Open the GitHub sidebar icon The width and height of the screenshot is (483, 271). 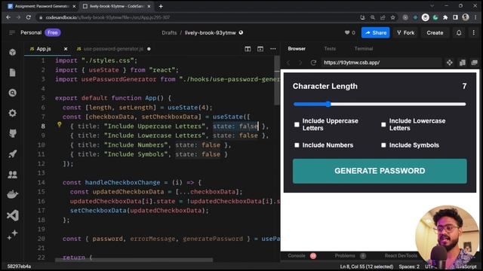click(x=13, y=133)
